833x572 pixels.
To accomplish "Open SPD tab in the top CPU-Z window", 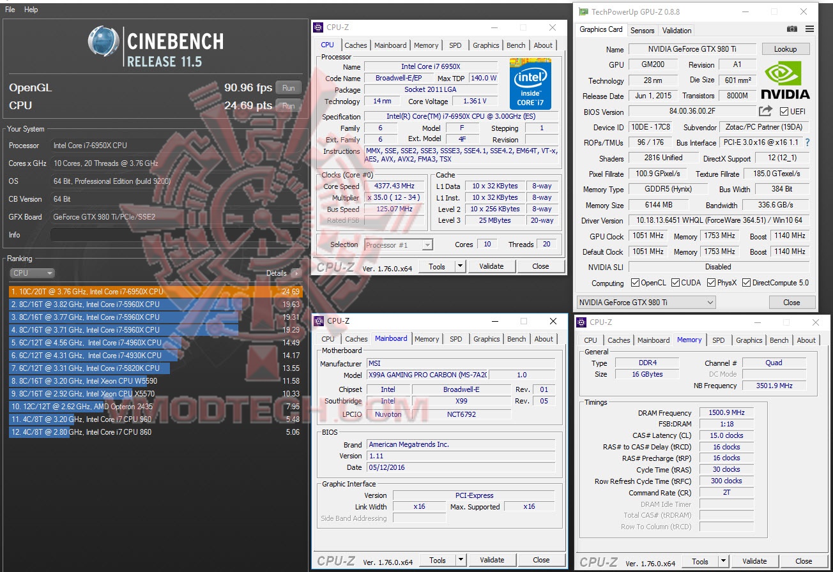I will (455, 45).
